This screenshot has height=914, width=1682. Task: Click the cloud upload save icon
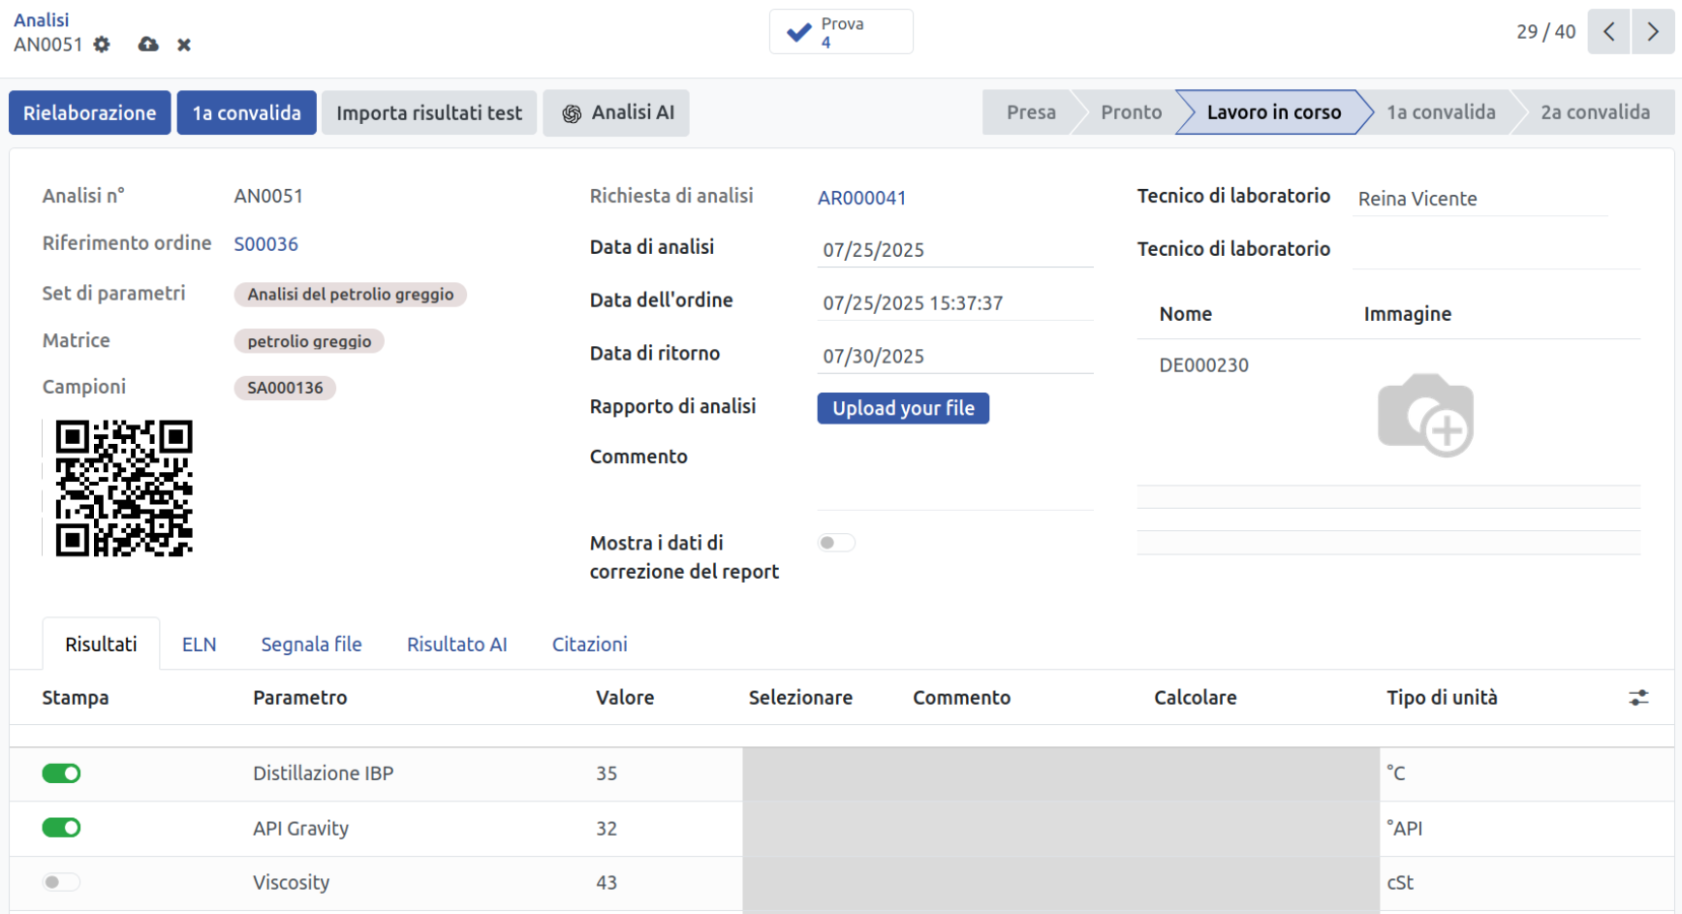[148, 45]
